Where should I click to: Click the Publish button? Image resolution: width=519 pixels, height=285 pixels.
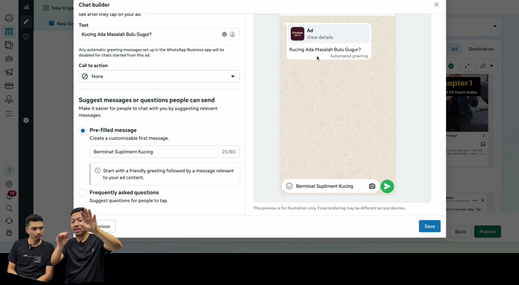tap(487, 232)
